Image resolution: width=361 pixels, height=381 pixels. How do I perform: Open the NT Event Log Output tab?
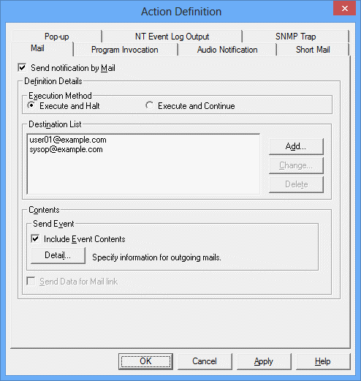click(172, 37)
